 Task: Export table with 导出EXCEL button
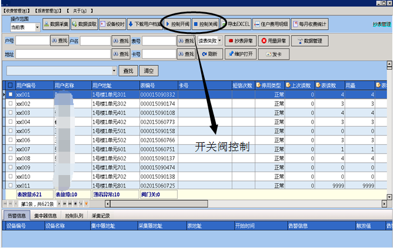click(x=236, y=24)
